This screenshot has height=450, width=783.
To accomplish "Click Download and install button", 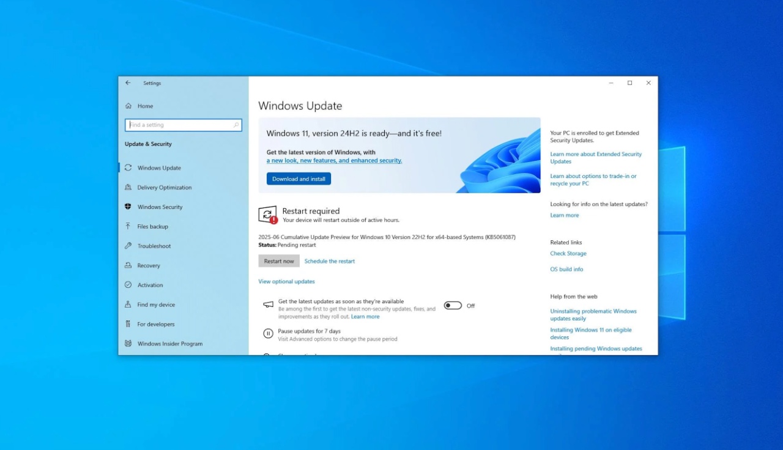I will coord(299,179).
